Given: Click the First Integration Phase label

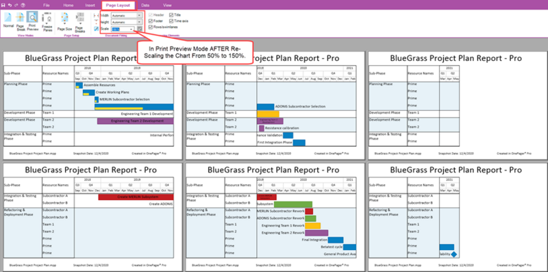Looking at the screenshot, I should [275, 143].
